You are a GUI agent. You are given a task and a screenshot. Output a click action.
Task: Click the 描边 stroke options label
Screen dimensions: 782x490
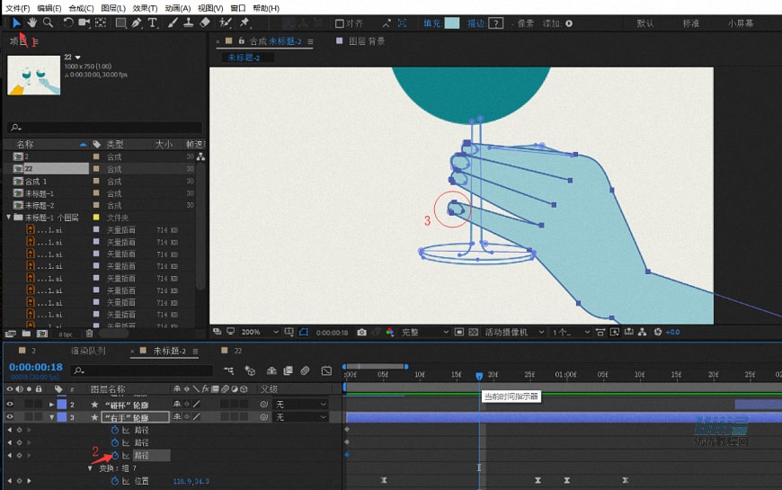(475, 23)
